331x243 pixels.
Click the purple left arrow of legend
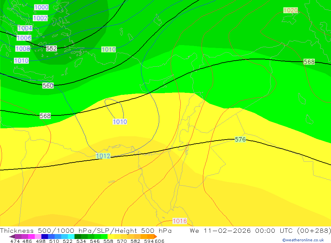pyautogui.click(x=12, y=236)
